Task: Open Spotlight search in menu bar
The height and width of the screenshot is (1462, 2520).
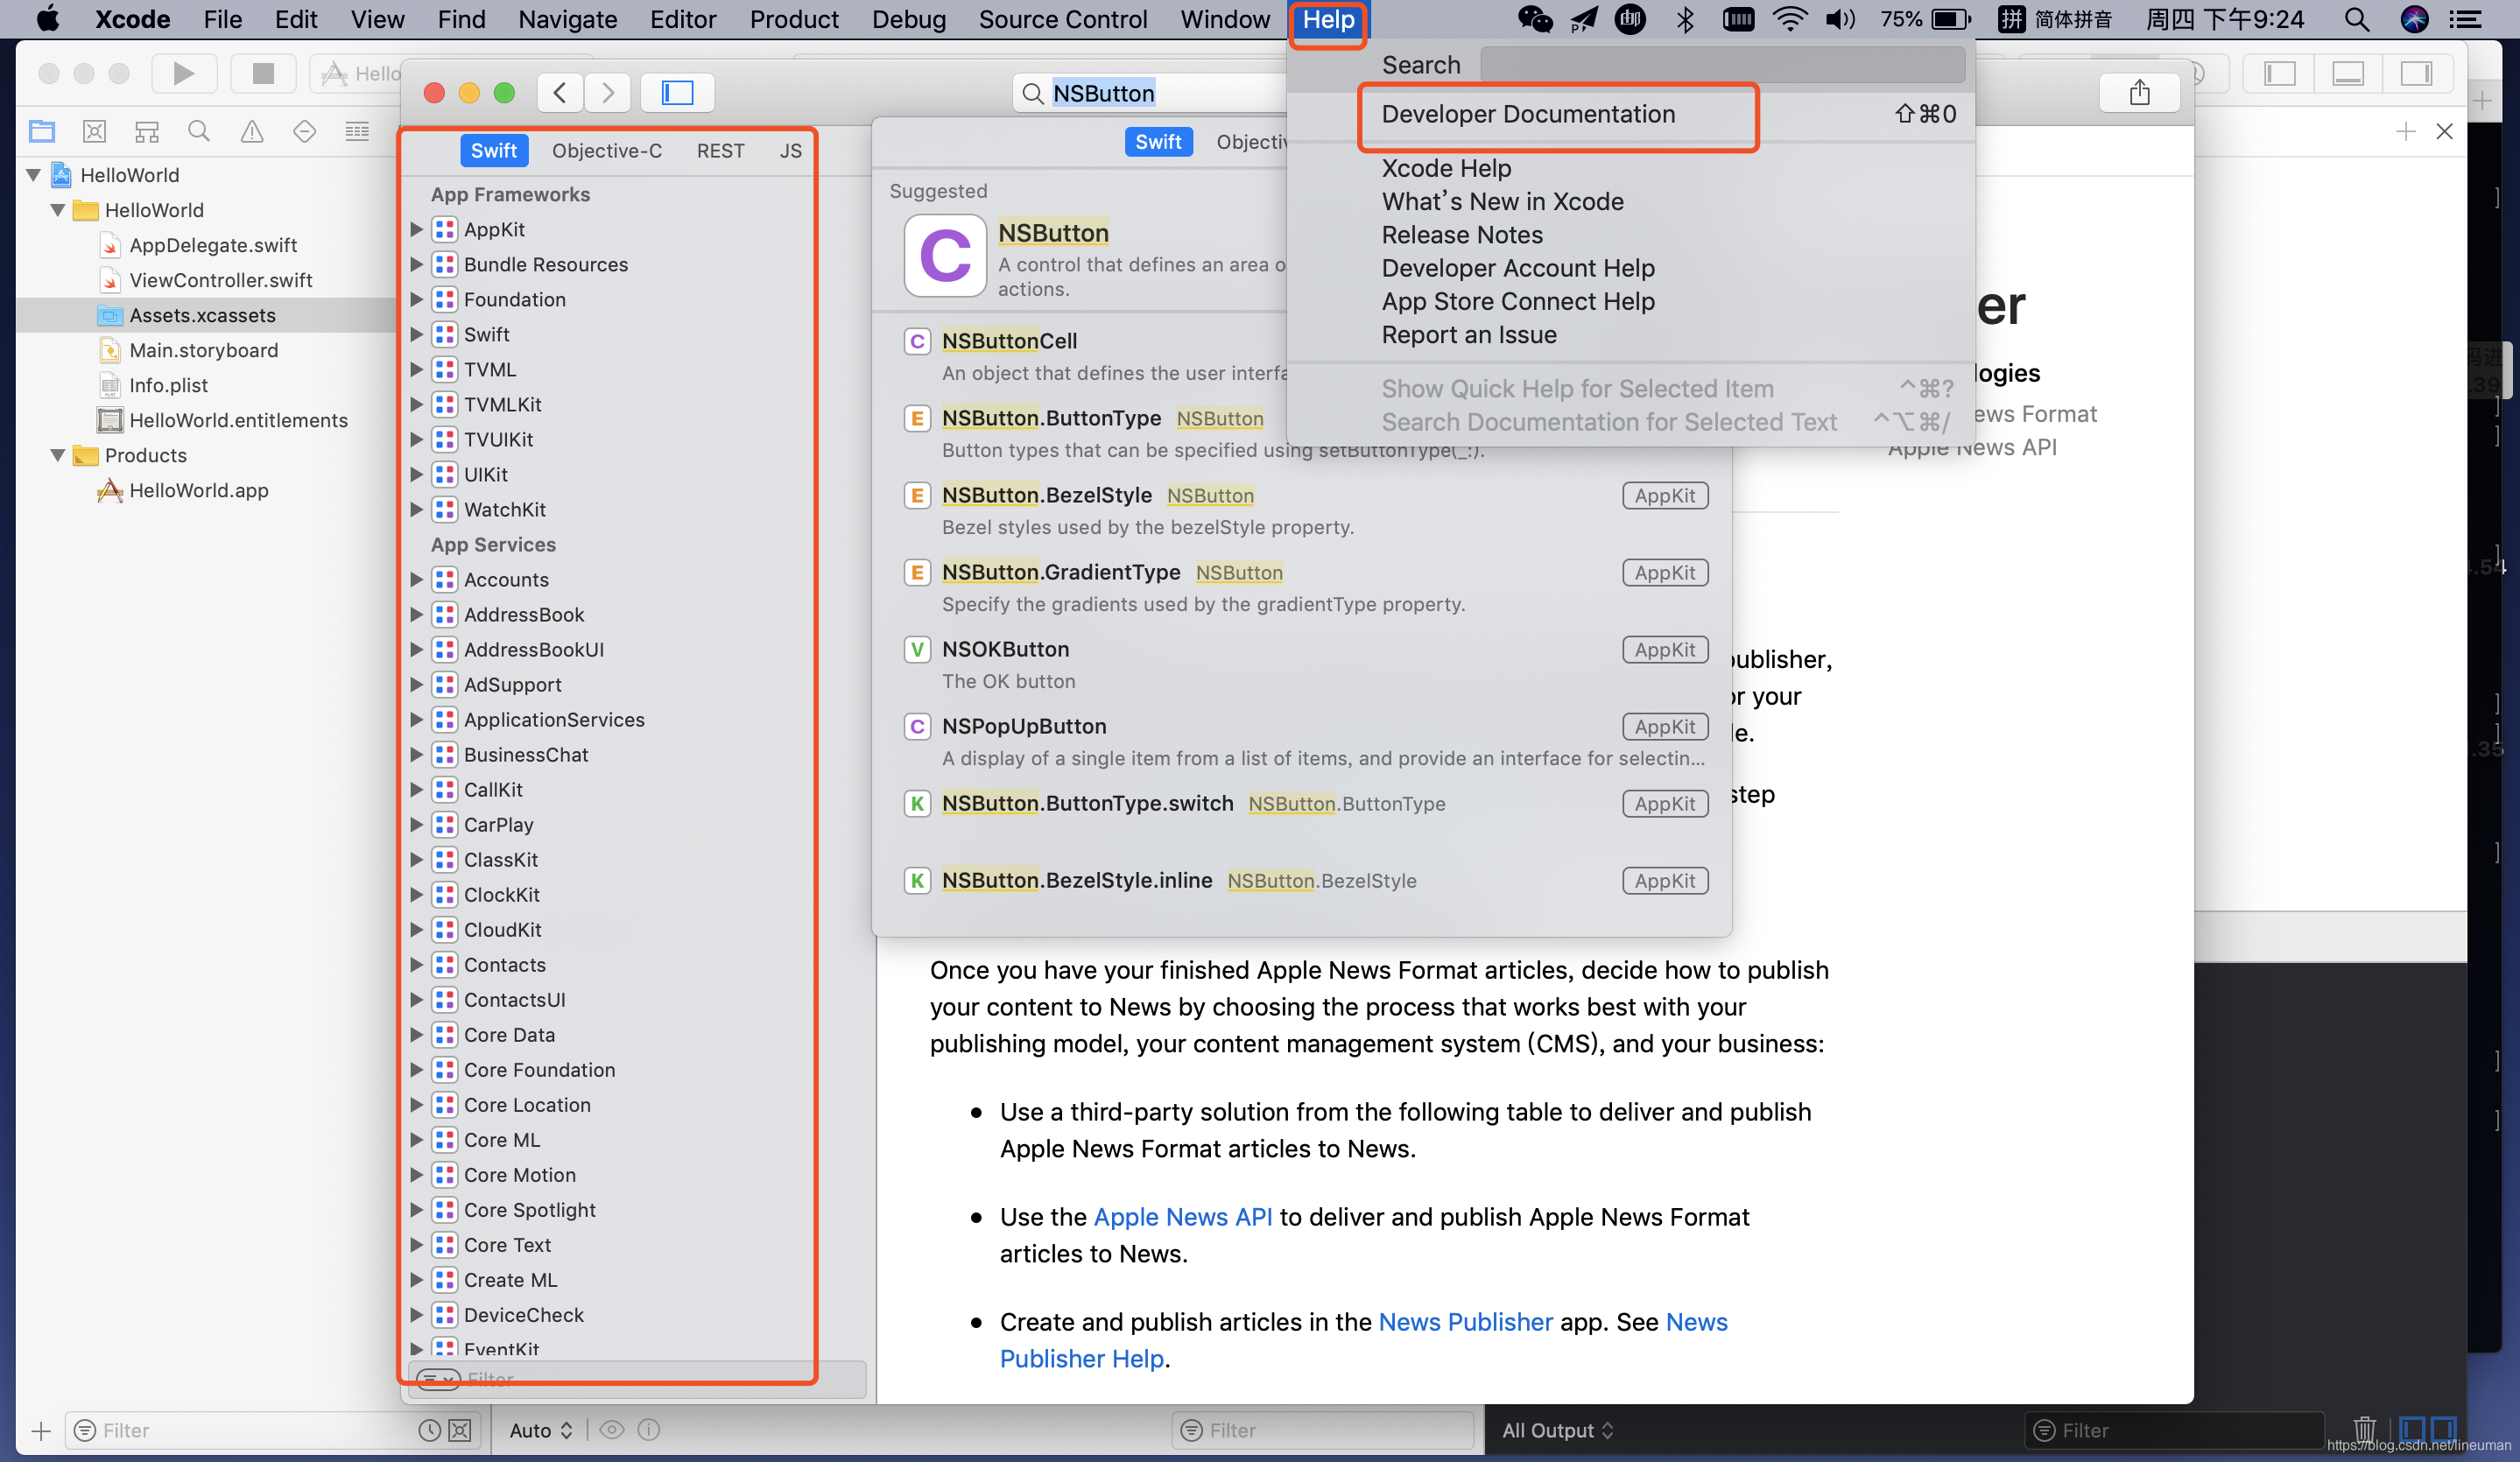Action: (2356, 19)
